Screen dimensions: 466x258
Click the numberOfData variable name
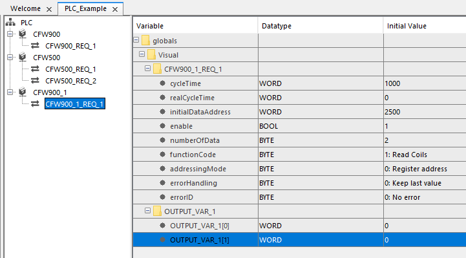click(x=195, y=140)
